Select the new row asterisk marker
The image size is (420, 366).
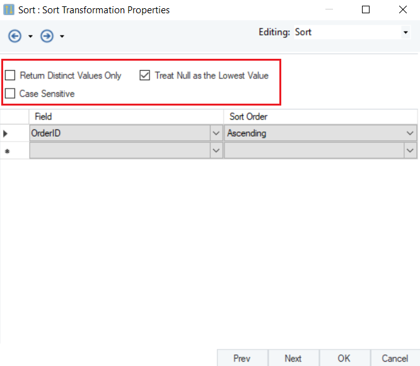(x=7, y=151)
